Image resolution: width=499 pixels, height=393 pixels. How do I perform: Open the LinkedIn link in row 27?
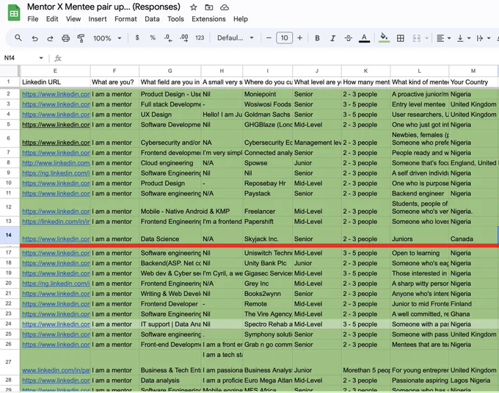(x=56, y=370)
